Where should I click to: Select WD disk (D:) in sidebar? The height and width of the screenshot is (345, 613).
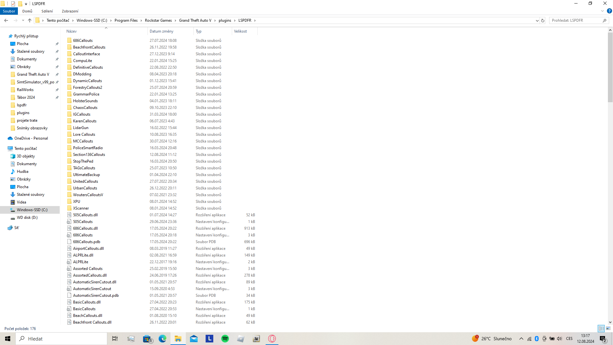coord(27,218)
